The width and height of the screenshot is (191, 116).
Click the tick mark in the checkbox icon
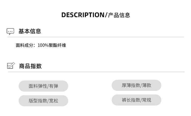tap(11, 65)
